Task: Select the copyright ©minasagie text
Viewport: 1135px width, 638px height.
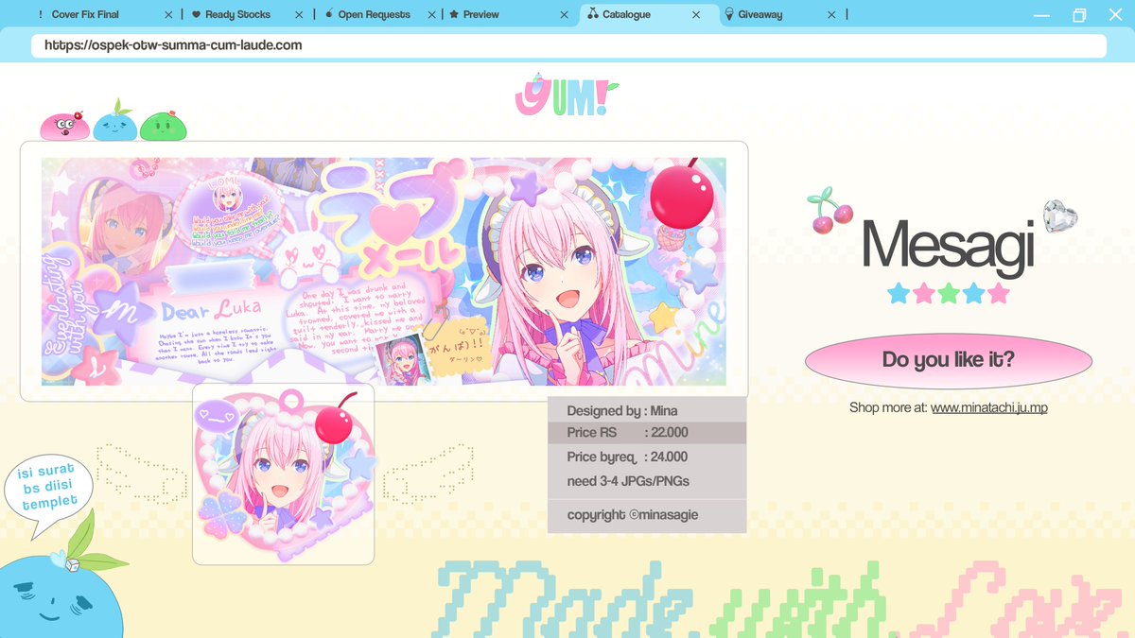Action: [633, 515]
